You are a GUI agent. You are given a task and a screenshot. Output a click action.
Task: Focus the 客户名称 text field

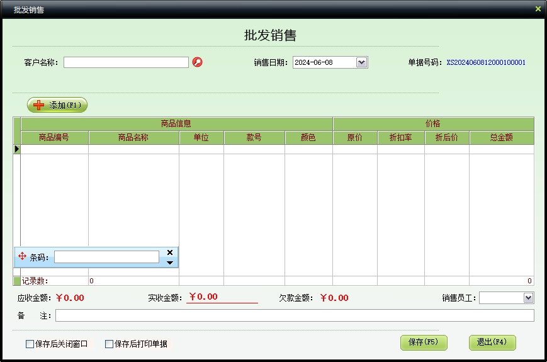[126, 62]
